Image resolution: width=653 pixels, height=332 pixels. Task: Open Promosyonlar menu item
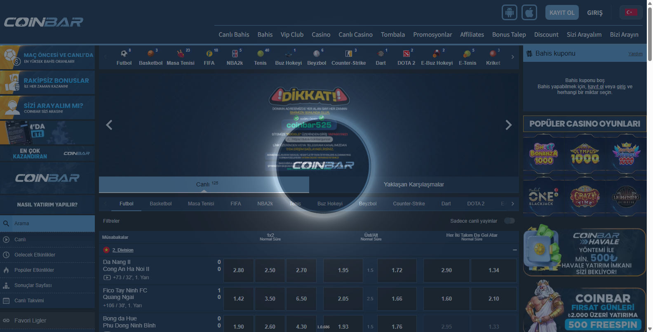click(432, 35)
